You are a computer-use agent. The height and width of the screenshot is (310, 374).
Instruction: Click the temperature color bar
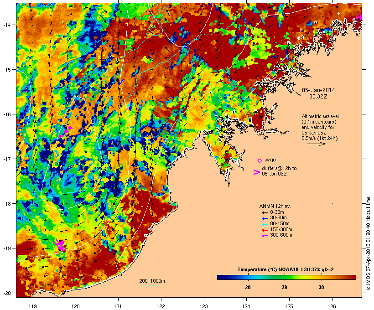point(286,277)
